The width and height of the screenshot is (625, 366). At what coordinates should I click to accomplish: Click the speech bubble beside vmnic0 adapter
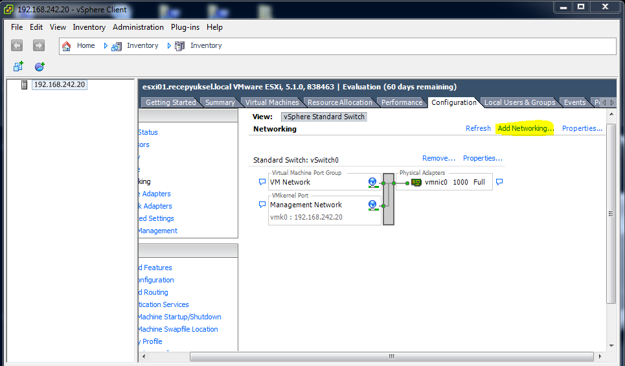[x=499, y=182]
